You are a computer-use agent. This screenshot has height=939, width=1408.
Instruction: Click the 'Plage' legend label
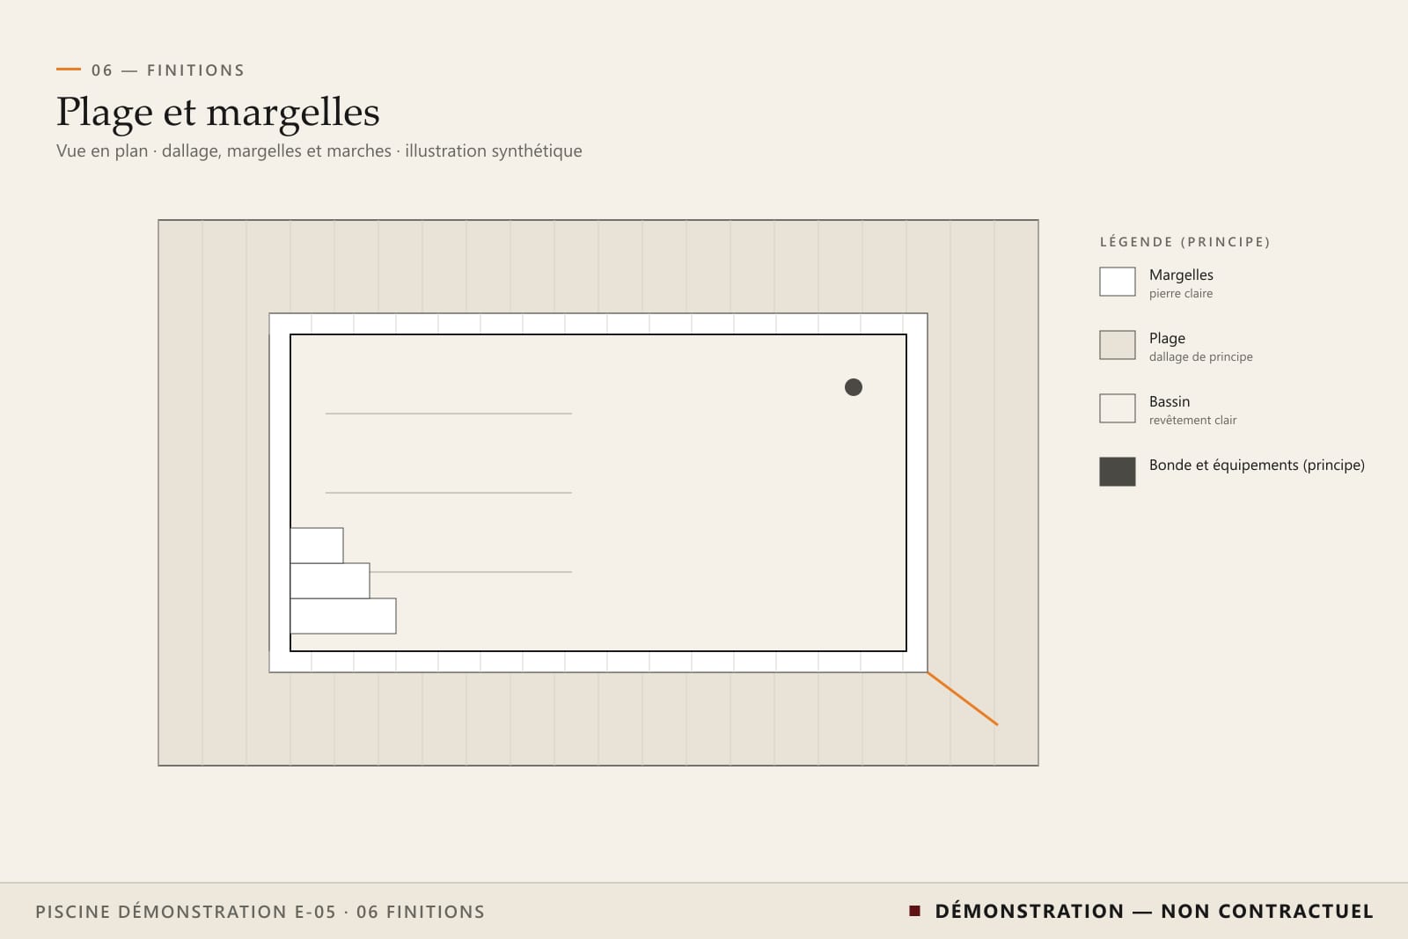1167,339
